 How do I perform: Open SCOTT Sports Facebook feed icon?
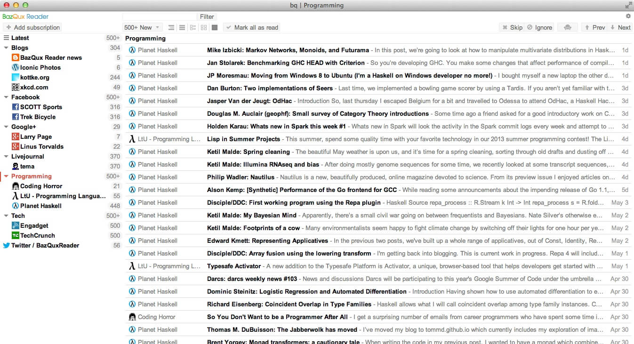16,107
